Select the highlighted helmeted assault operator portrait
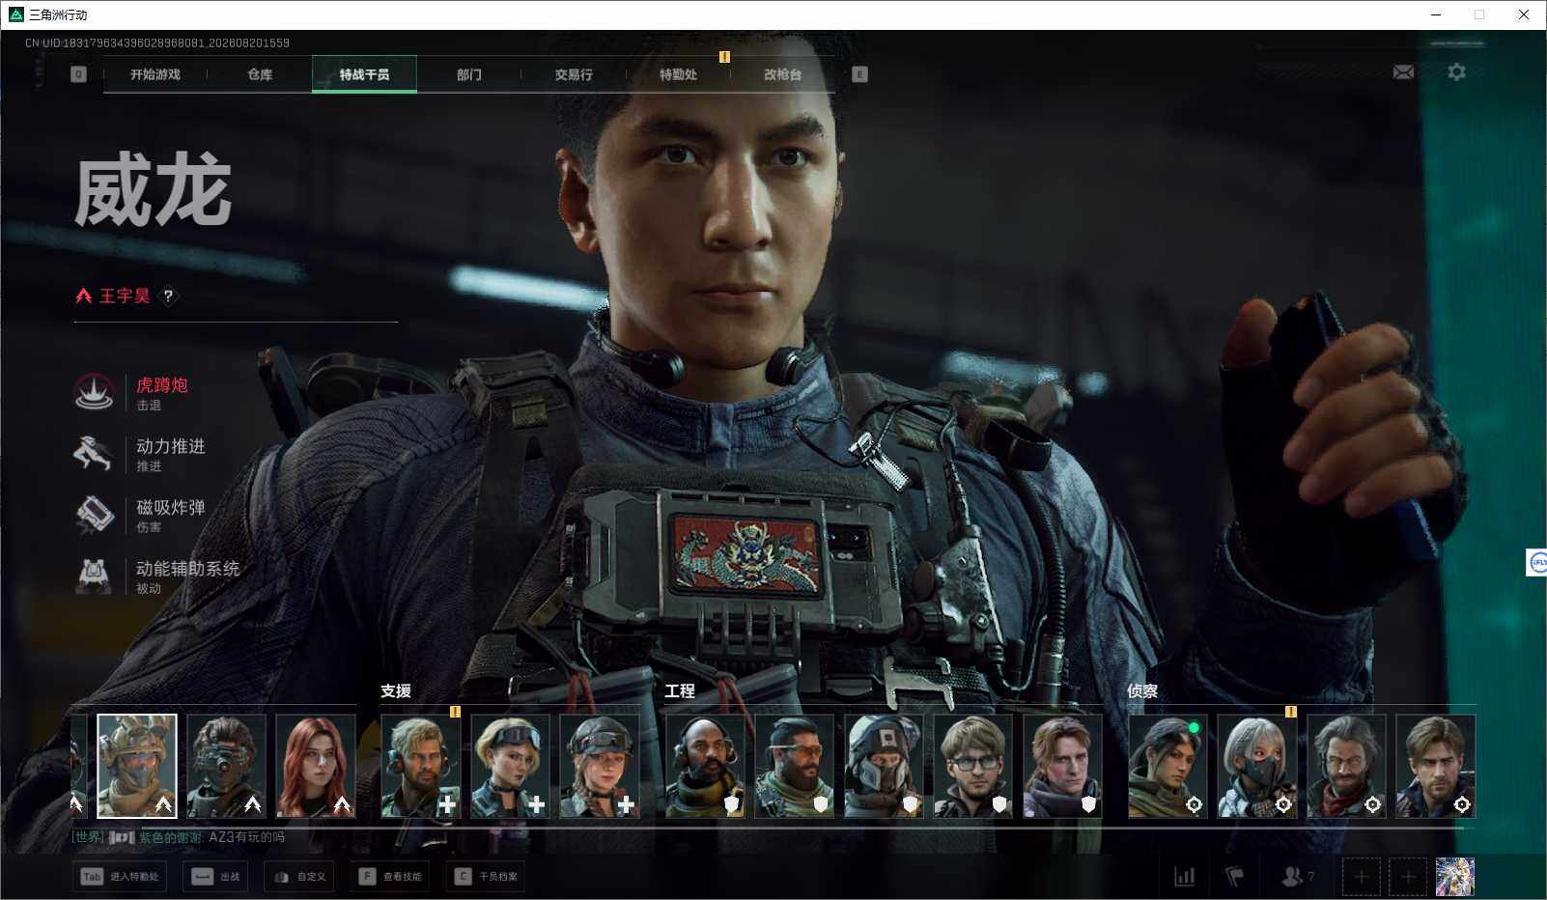This screenshot has height=900, width=1547. (x=137, y=766)
